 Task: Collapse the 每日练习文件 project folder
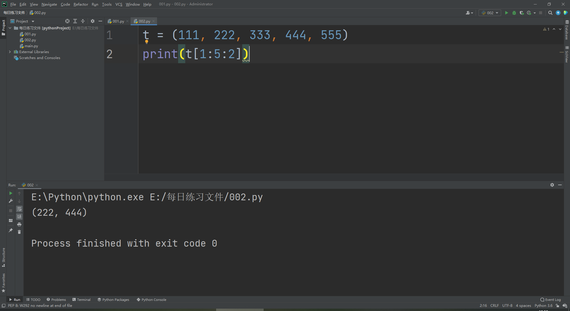[x=10, y=28]
